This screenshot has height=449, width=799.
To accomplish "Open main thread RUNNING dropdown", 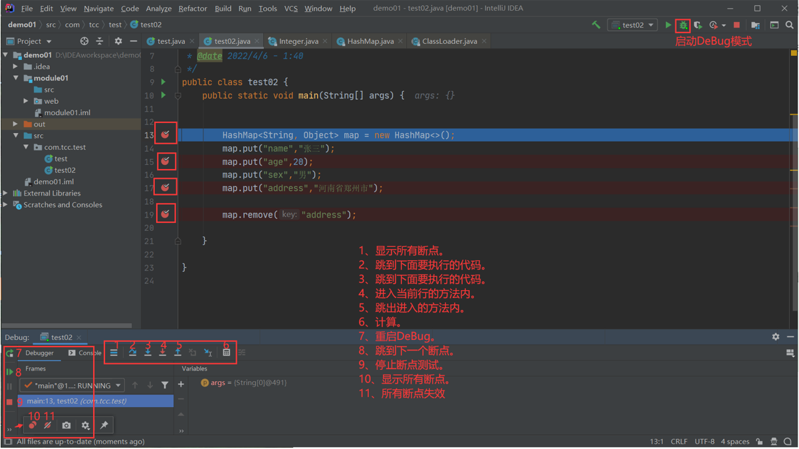I will pyautogui.click(x=72, y=385).
